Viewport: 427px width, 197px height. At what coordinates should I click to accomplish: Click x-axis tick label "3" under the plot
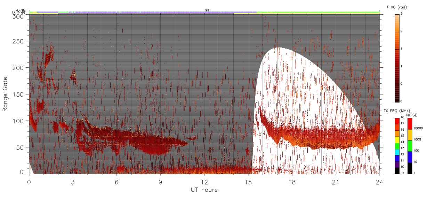tap(73, 182)
